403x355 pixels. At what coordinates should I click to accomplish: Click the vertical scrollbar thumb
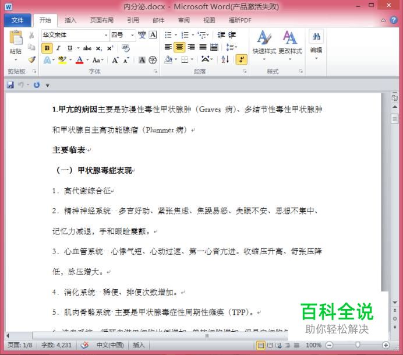tap(394, 119)
